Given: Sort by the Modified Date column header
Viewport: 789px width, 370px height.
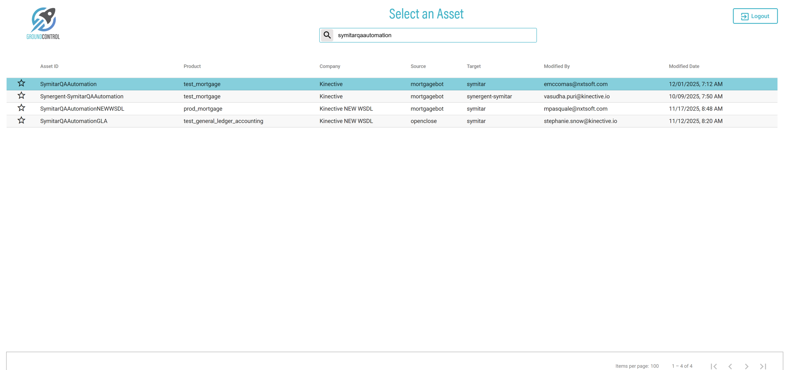Looking at the screenshot, I should 684,66.
